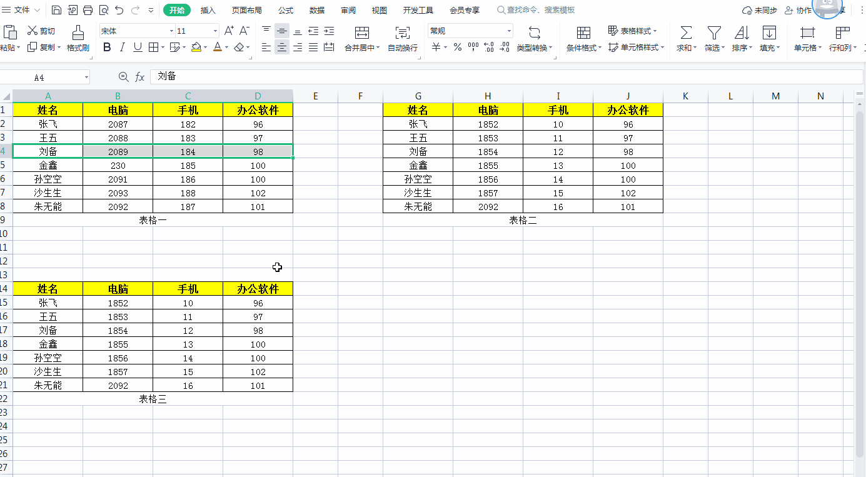Click the percent style icon

click(458, 47)
